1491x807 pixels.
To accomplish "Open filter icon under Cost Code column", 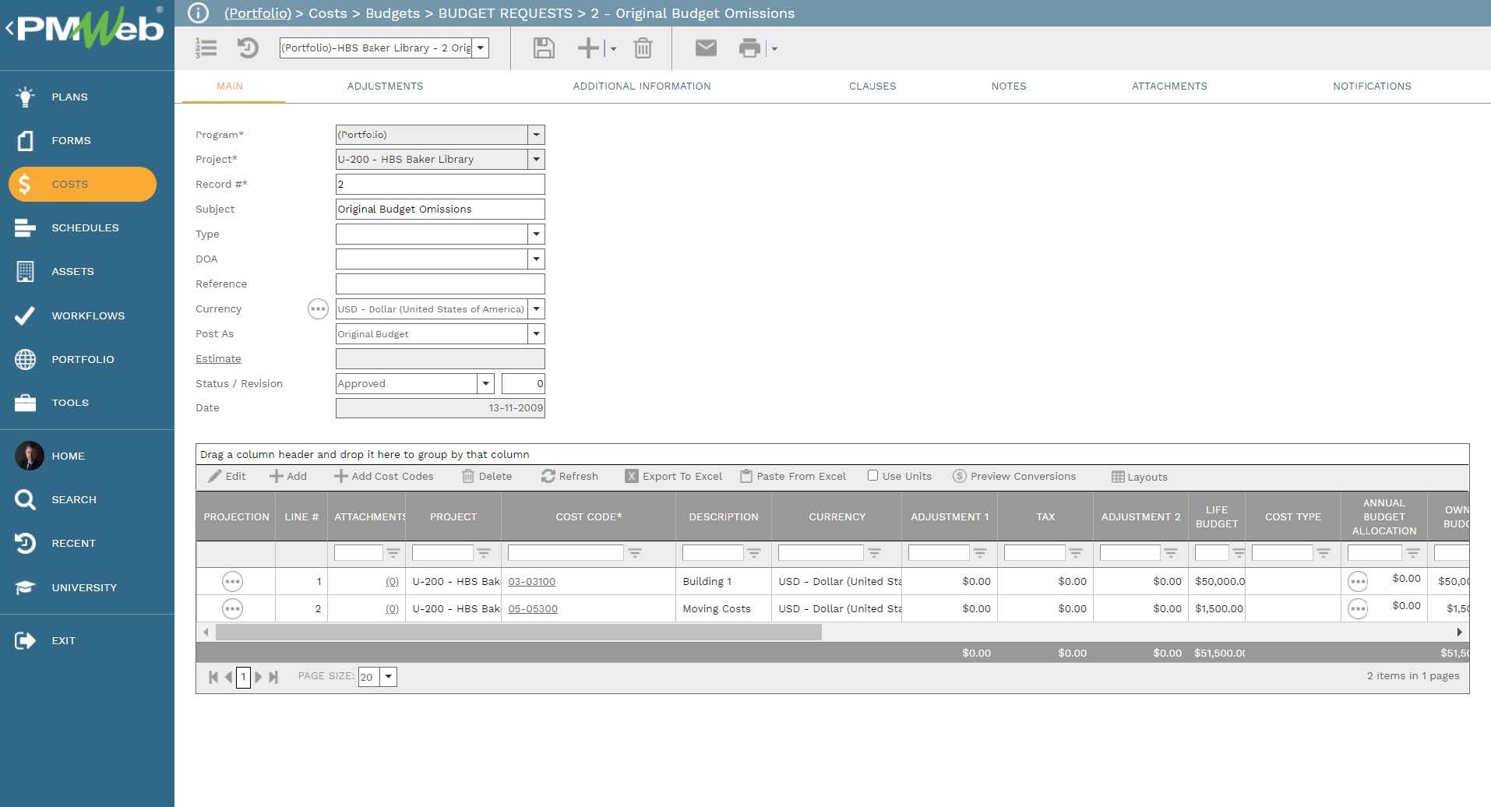I will tap(635, 553).
